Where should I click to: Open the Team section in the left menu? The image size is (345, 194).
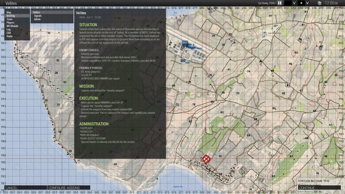click(x=9, y=19)
